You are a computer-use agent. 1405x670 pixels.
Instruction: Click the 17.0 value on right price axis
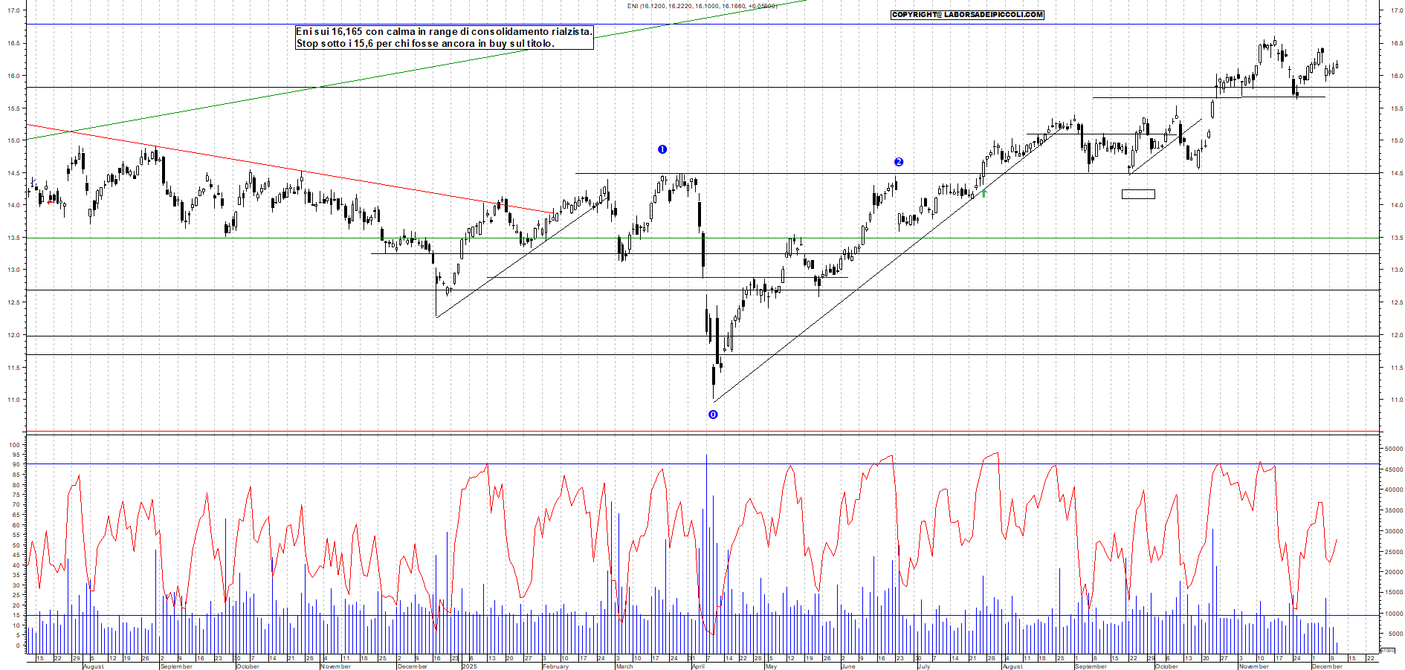[x=1396, y=11]
